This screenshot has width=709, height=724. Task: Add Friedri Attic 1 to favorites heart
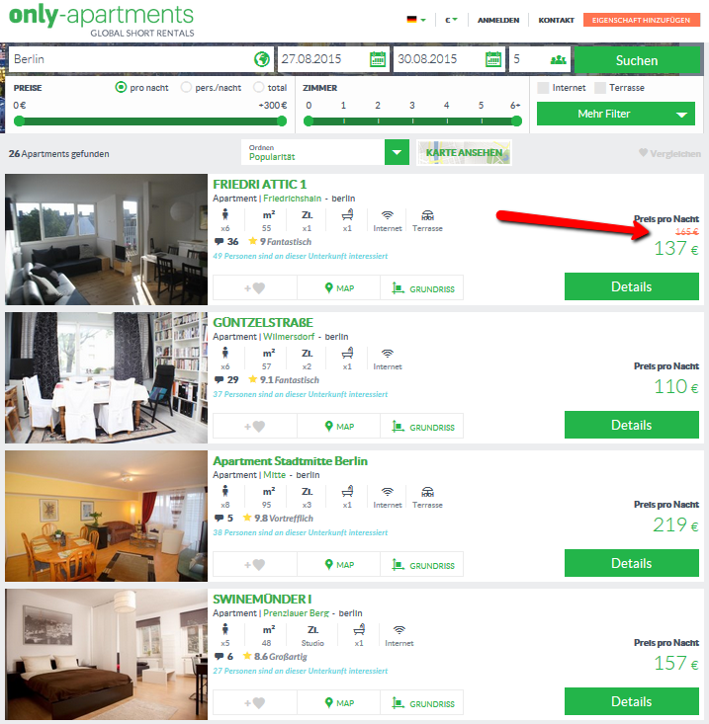(255, 288)
